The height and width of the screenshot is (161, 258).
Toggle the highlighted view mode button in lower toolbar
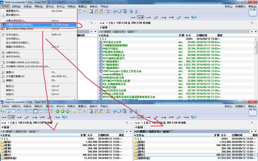[x=36, y=111]
